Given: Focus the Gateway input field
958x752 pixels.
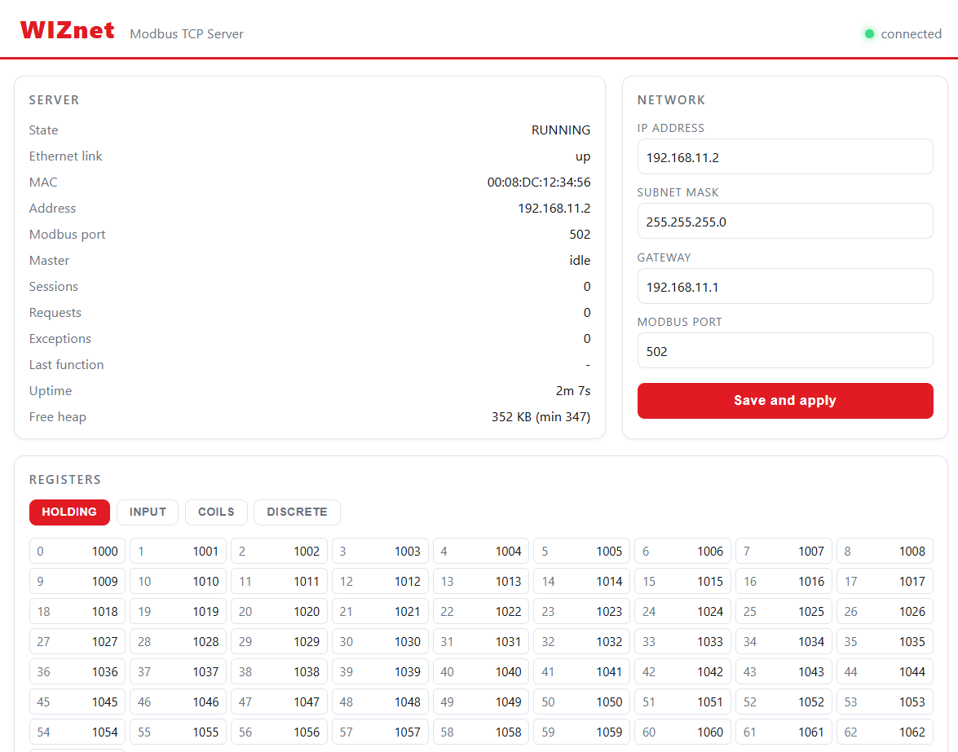Looking at the screenshot, I should point(785,286).
